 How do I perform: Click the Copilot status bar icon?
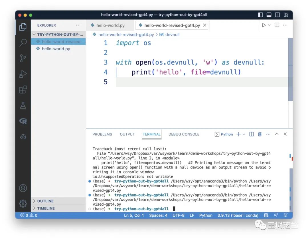[x=266, y=215]
